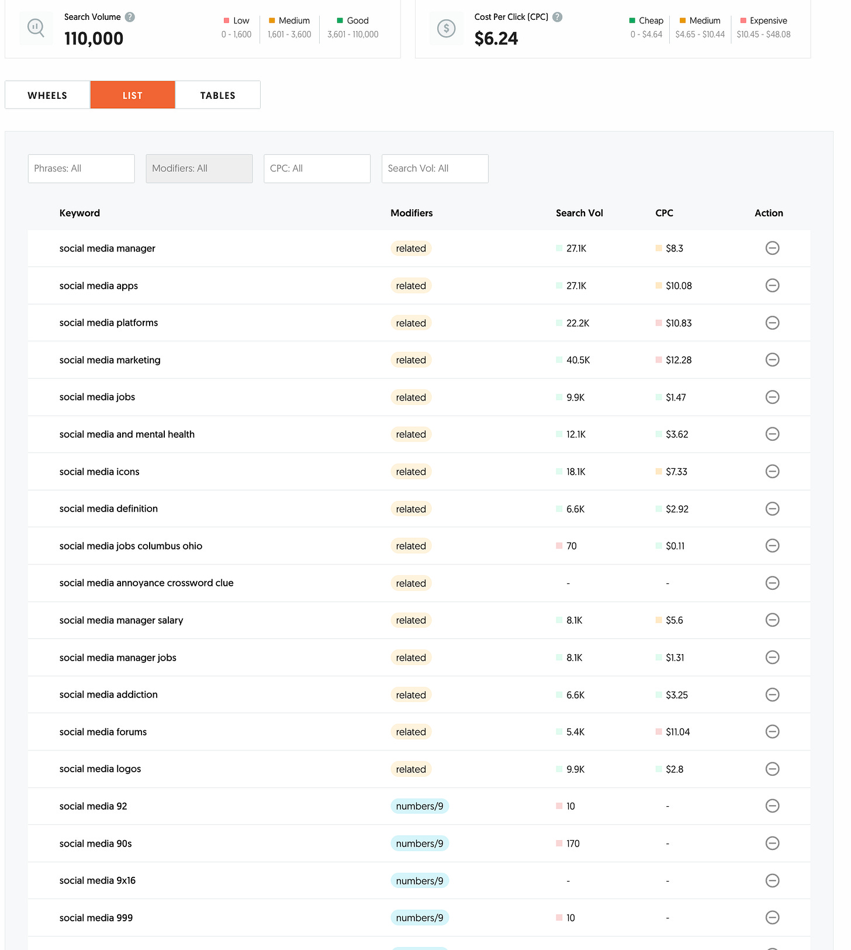The height and width of the screenshot is (950, 851).
Task: Remove the 'social media 999' keyword
Action: 772,917
